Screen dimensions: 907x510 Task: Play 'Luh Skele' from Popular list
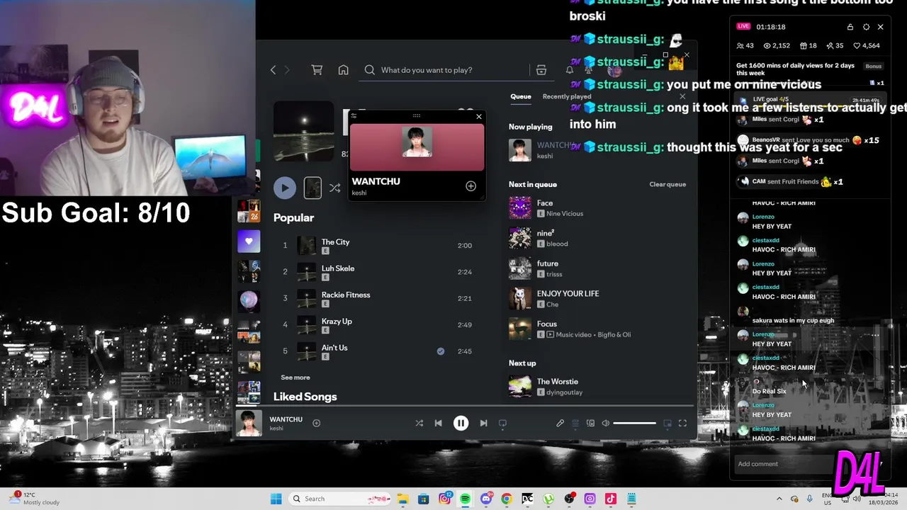coord(376,271)
